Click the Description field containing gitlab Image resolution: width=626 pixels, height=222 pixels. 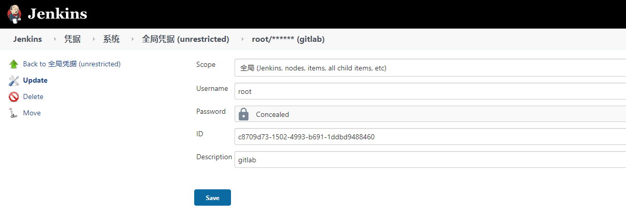click(x=429, y=160)
